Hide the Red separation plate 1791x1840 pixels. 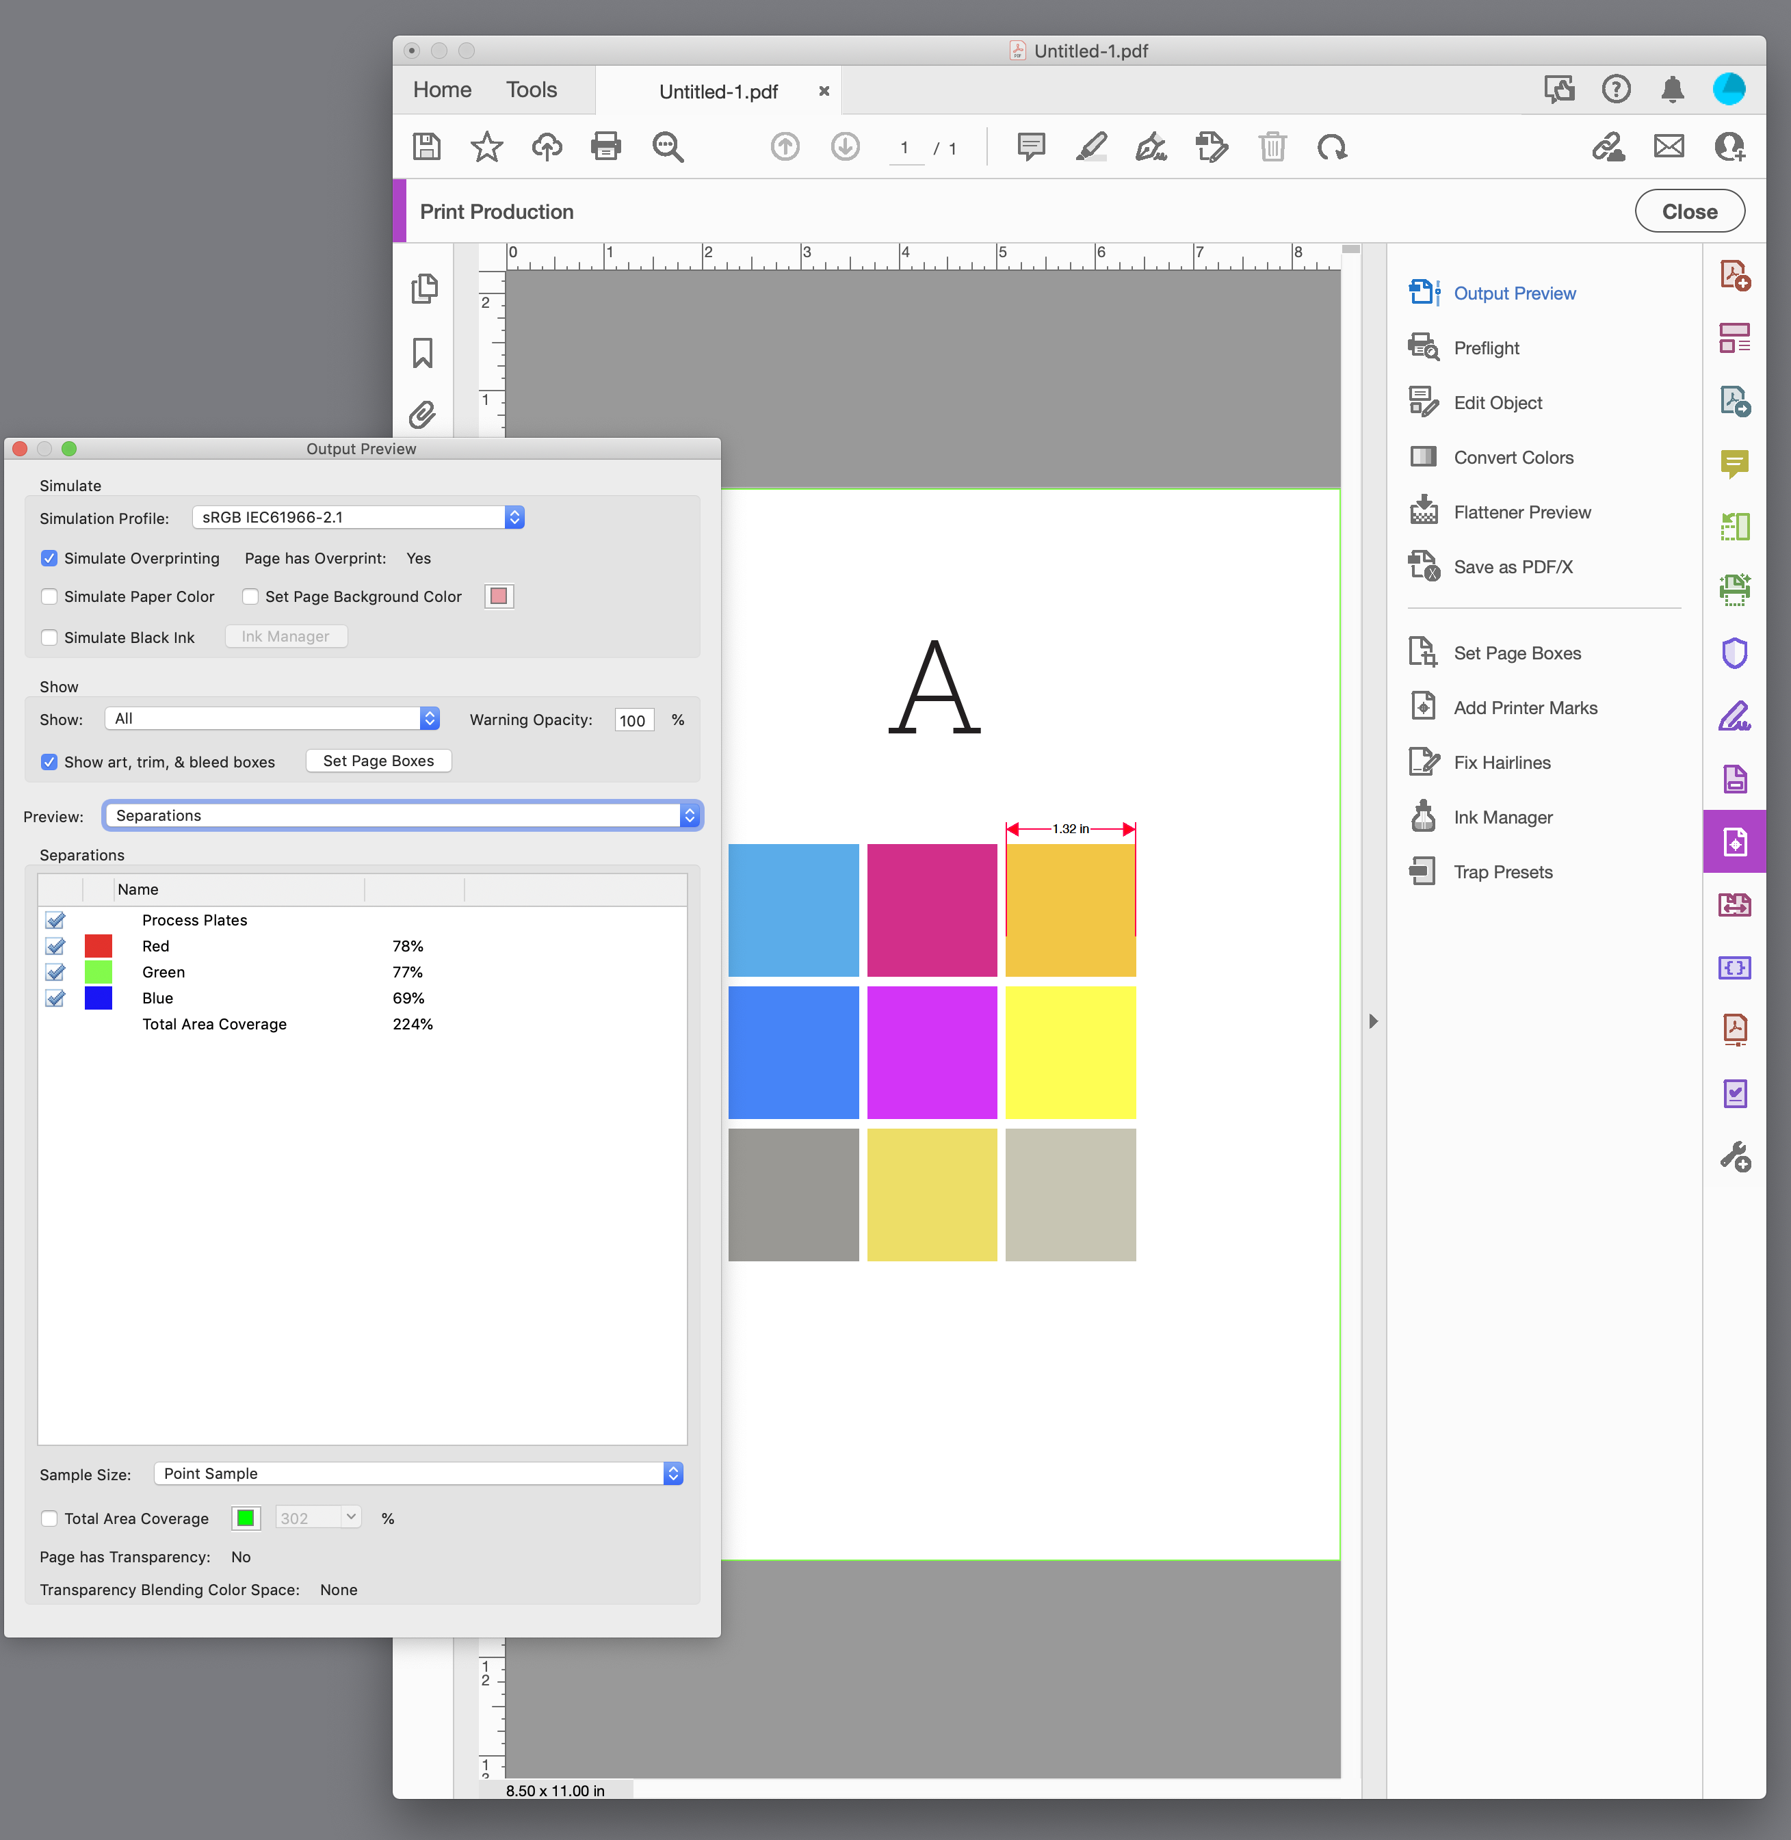click(x=55, y=947)
